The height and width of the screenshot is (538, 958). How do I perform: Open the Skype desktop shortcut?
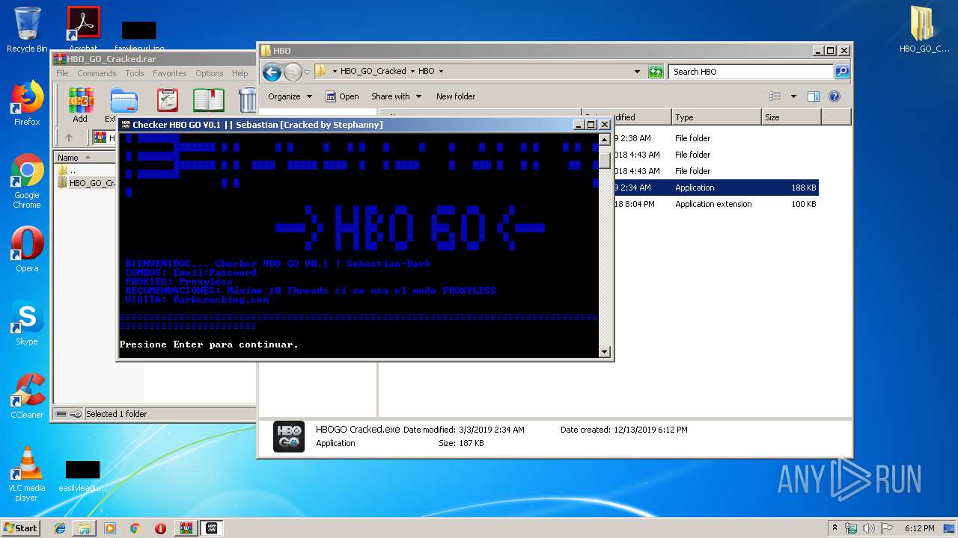pos(27,323)
